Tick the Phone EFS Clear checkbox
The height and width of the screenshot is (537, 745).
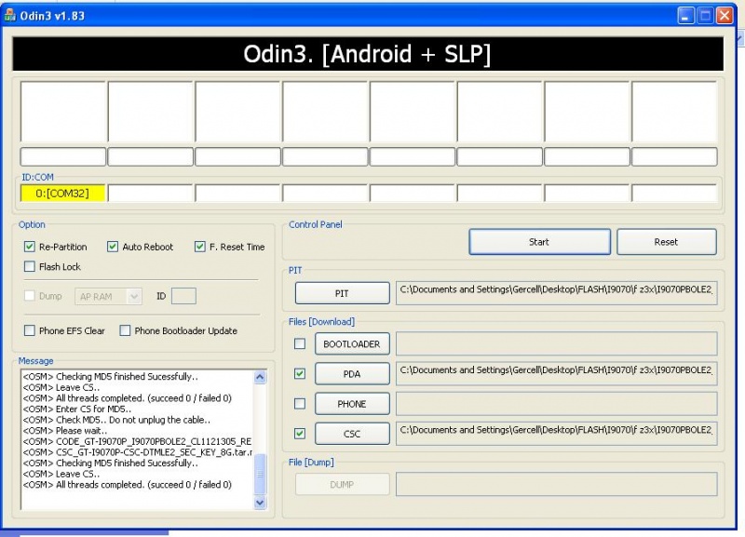point(30,330)
